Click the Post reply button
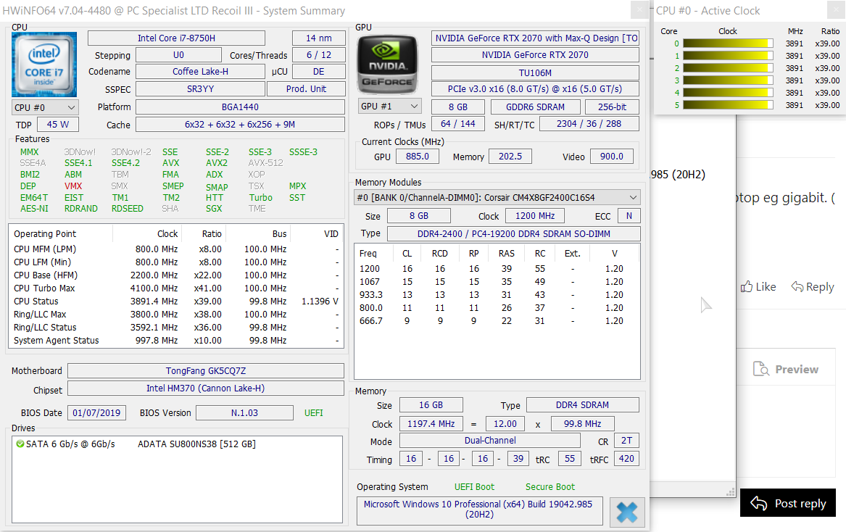The height and width of the screenshot is (532, 846). (x=788, y=503)
